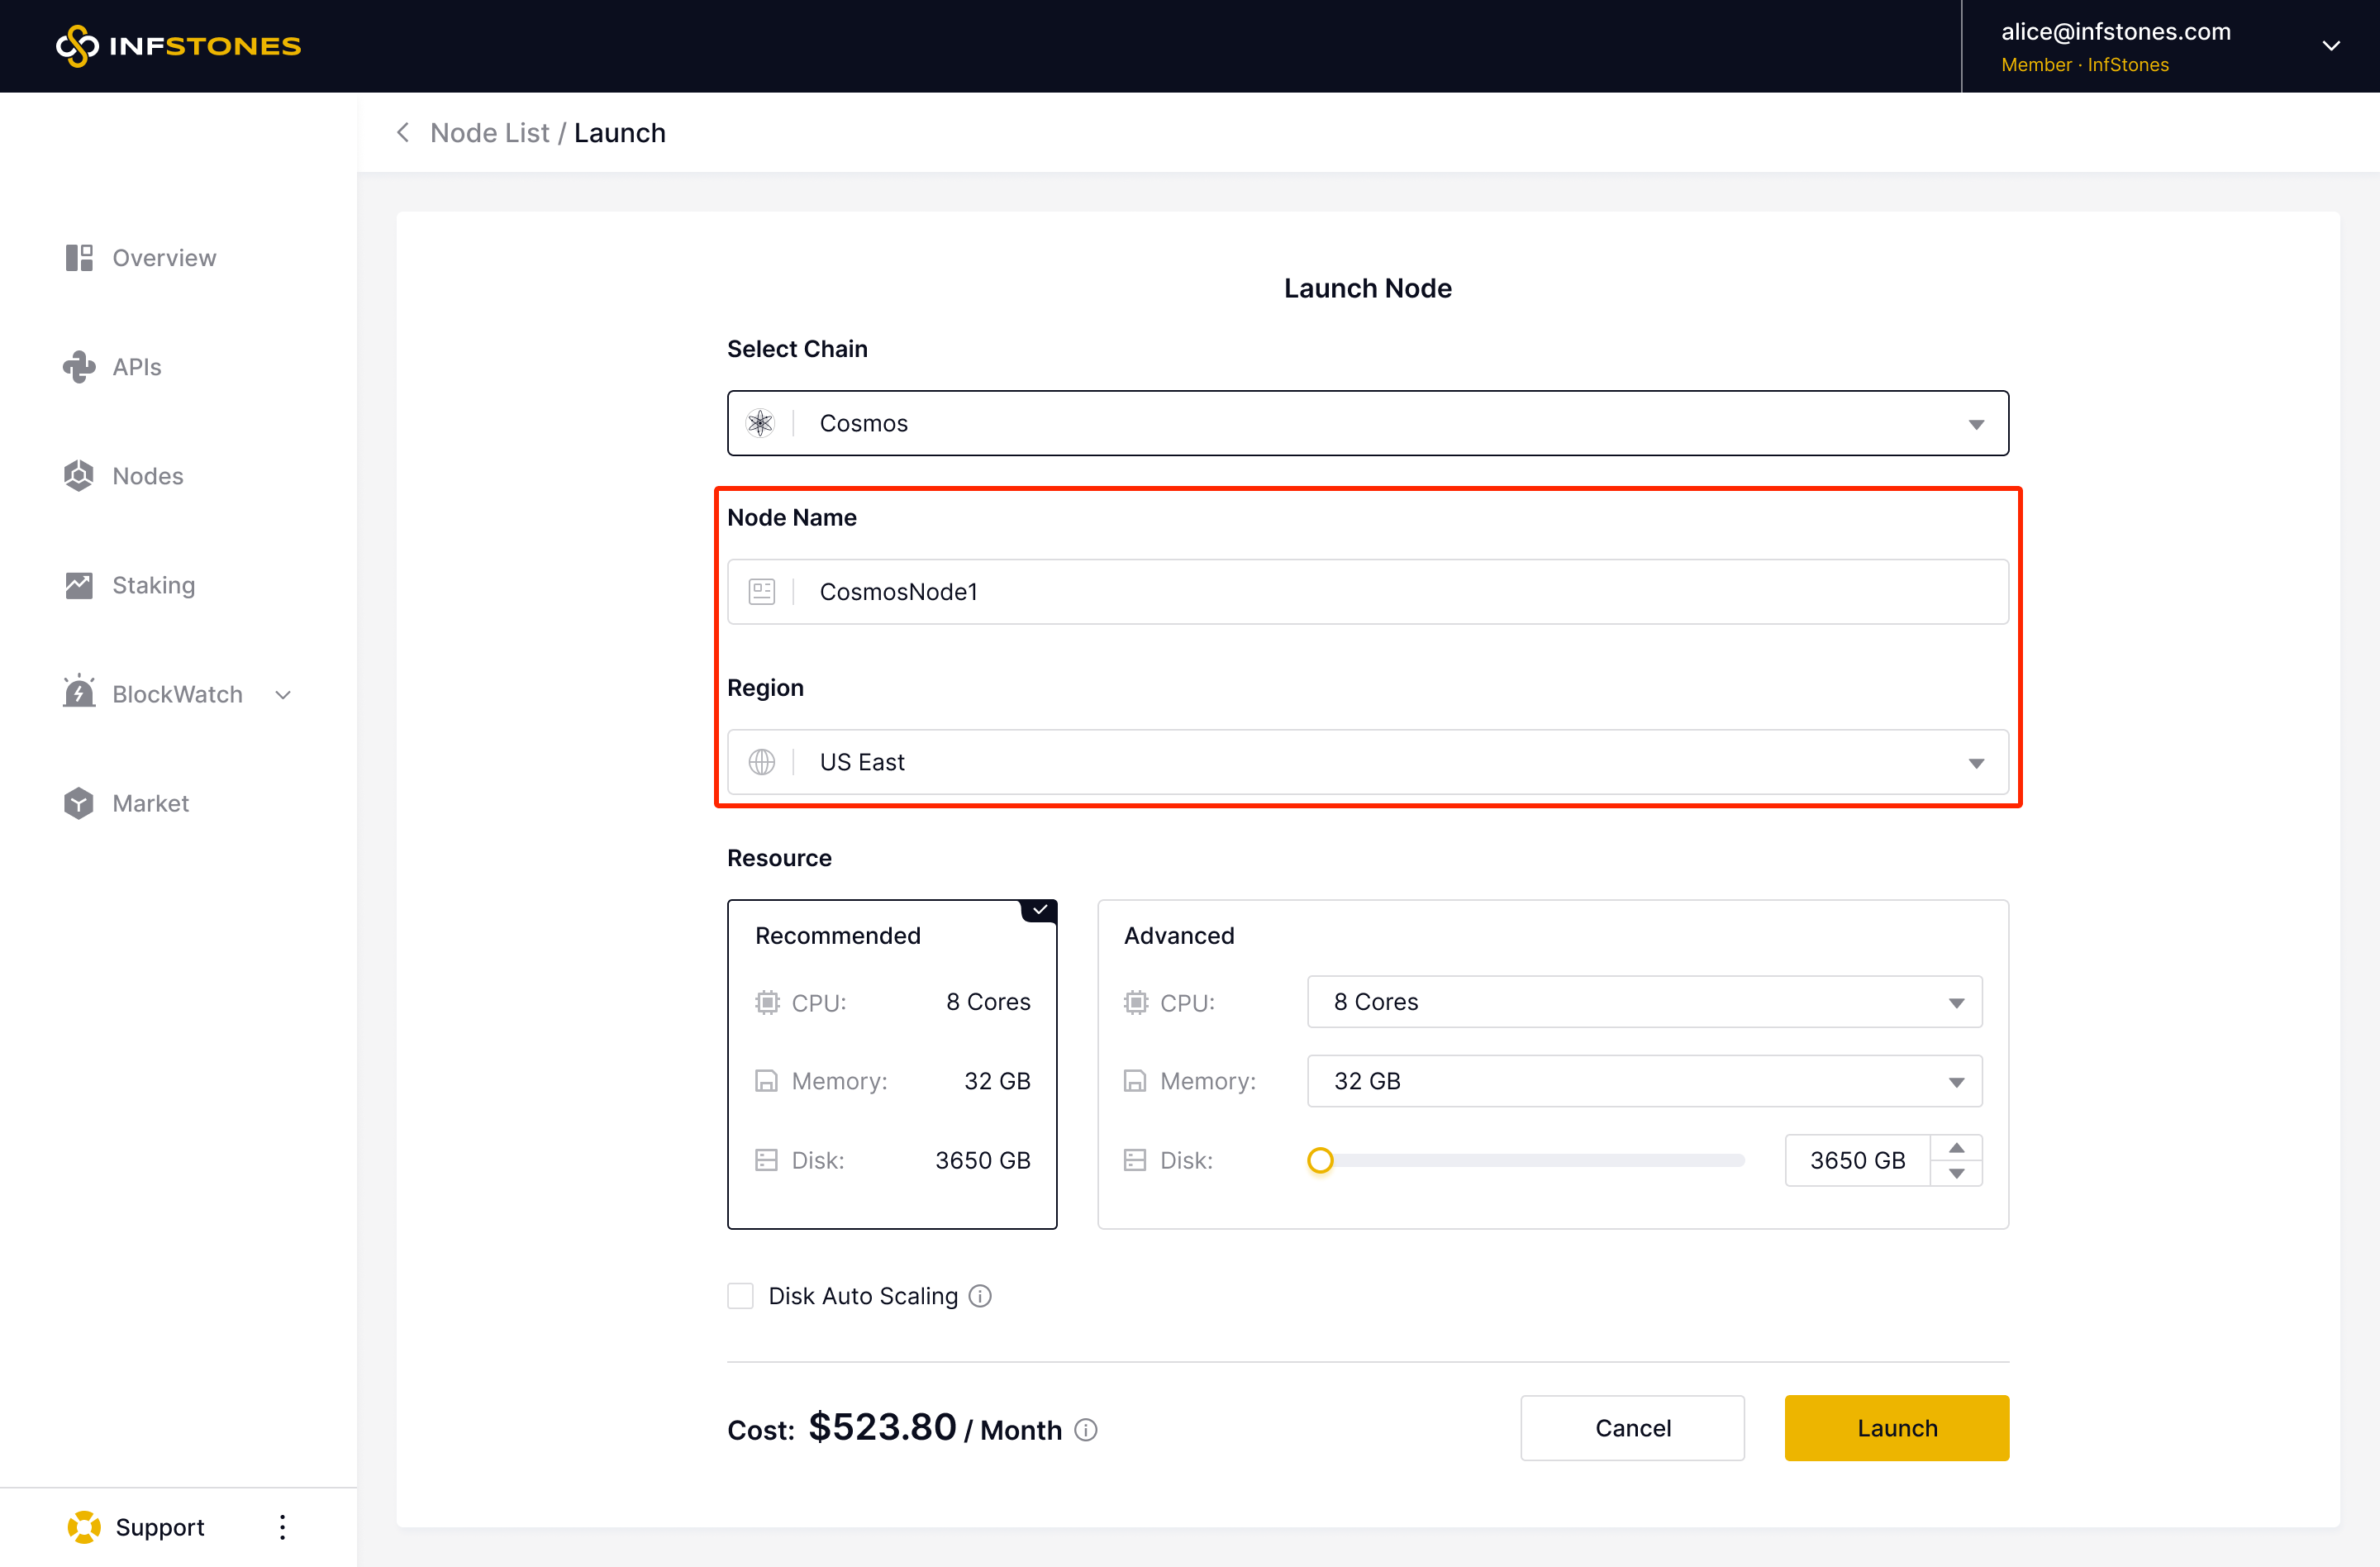Click the monthly cost info icon
Image resolution: width=2380 pixels, height=1567 pixels.
[x=1086, y=1430]
